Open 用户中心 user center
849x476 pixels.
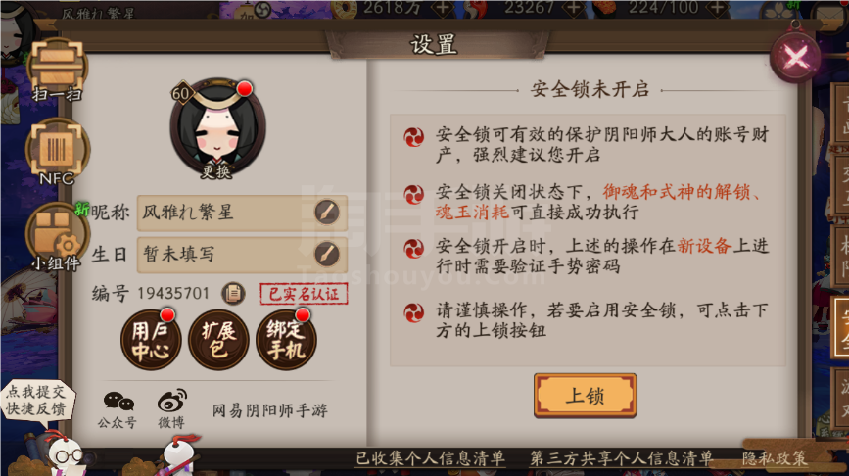[x=150, y=340]
